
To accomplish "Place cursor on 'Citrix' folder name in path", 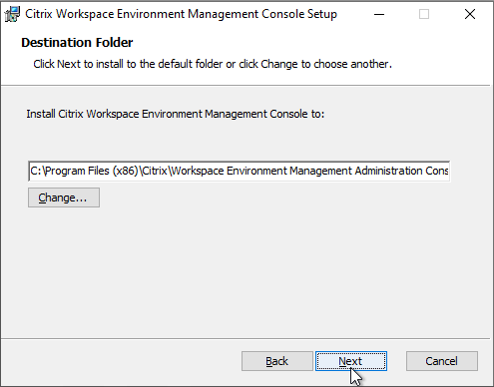I will [x=155, y=171].
